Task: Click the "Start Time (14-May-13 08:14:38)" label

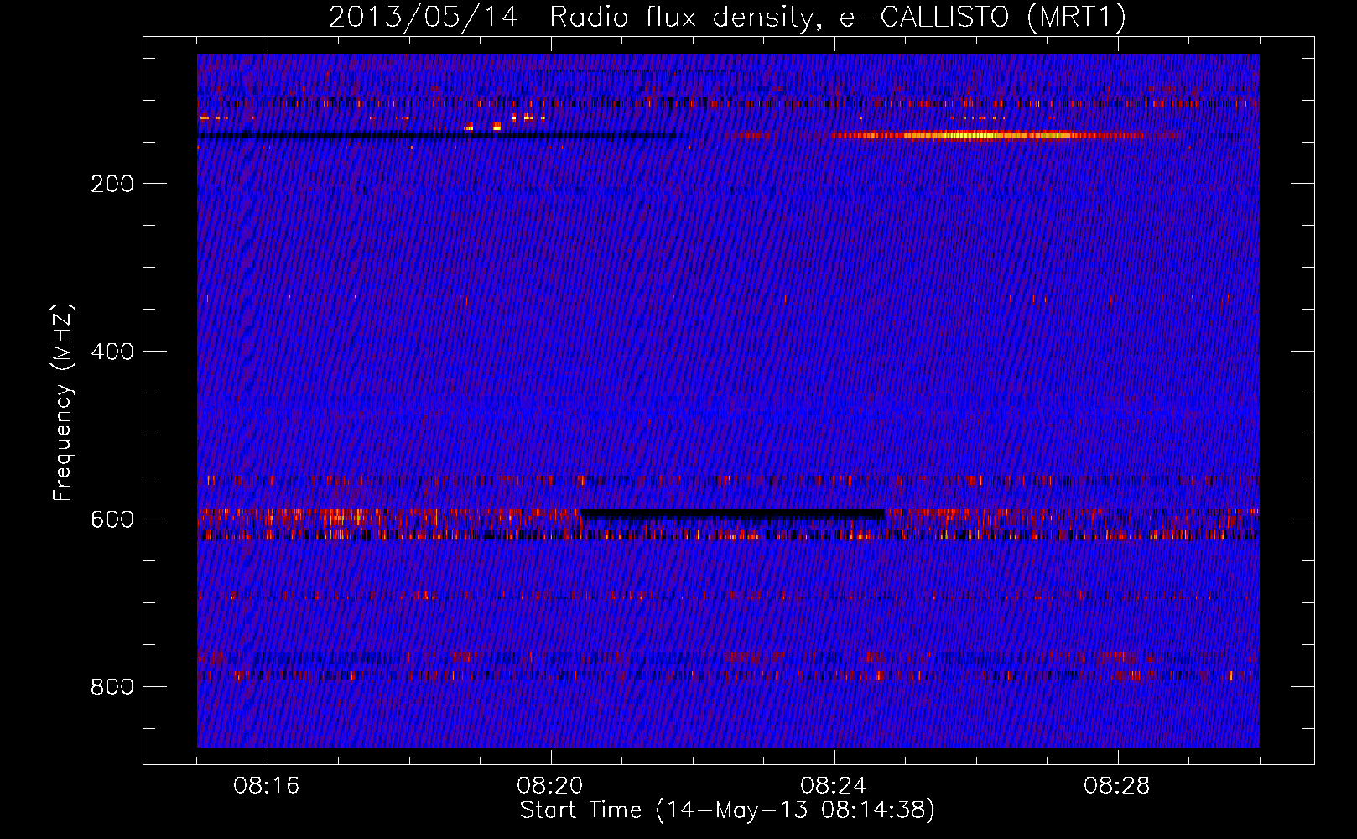Action: click(727, 810)
